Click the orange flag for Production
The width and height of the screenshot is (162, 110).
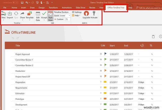point(105,70)
